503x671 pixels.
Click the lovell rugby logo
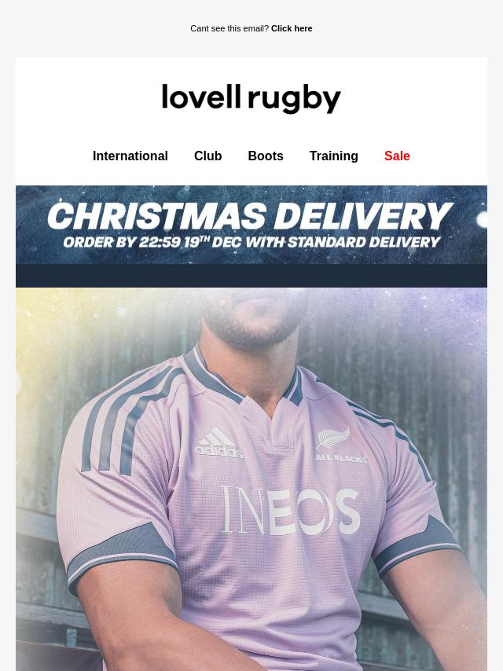pyautogui.click(x=251, y=99)
